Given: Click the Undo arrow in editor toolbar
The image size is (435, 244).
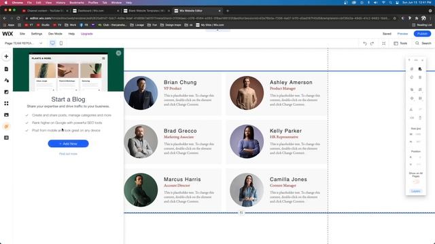Looking at the screenshot, I should (x=365, y=43).
